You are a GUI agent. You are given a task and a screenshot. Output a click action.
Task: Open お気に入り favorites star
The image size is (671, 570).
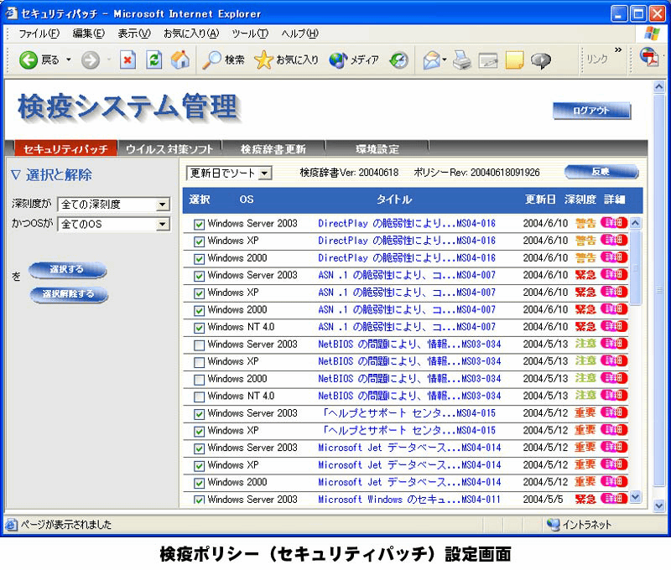click(263, 60)
